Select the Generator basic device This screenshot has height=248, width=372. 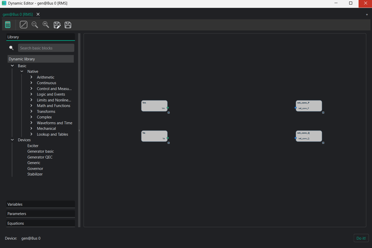(x=41, y=151)
